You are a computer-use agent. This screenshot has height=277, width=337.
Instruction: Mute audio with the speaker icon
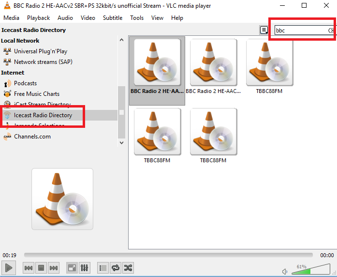pos(285,272)
